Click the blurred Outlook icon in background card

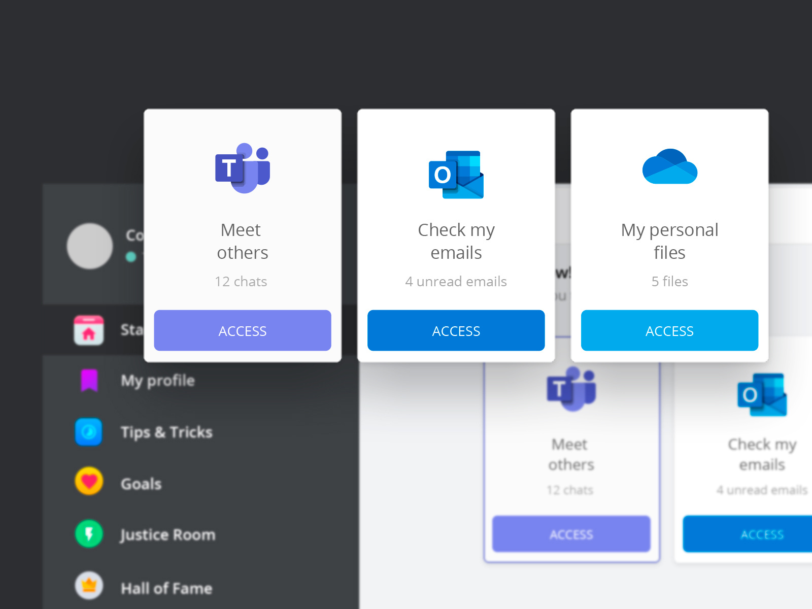[762, 395]
